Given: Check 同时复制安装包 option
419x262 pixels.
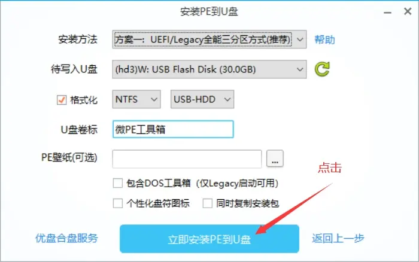Looking at the screenshot, I should pyautogui.click(x=207, y=203).
